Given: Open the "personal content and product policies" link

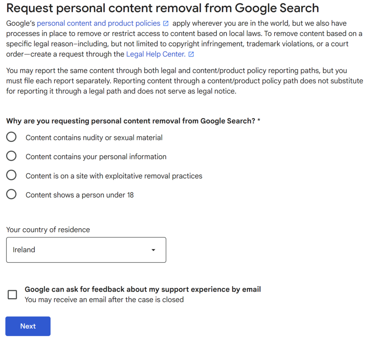Looking at the screenshot, I should coord(98,23).
